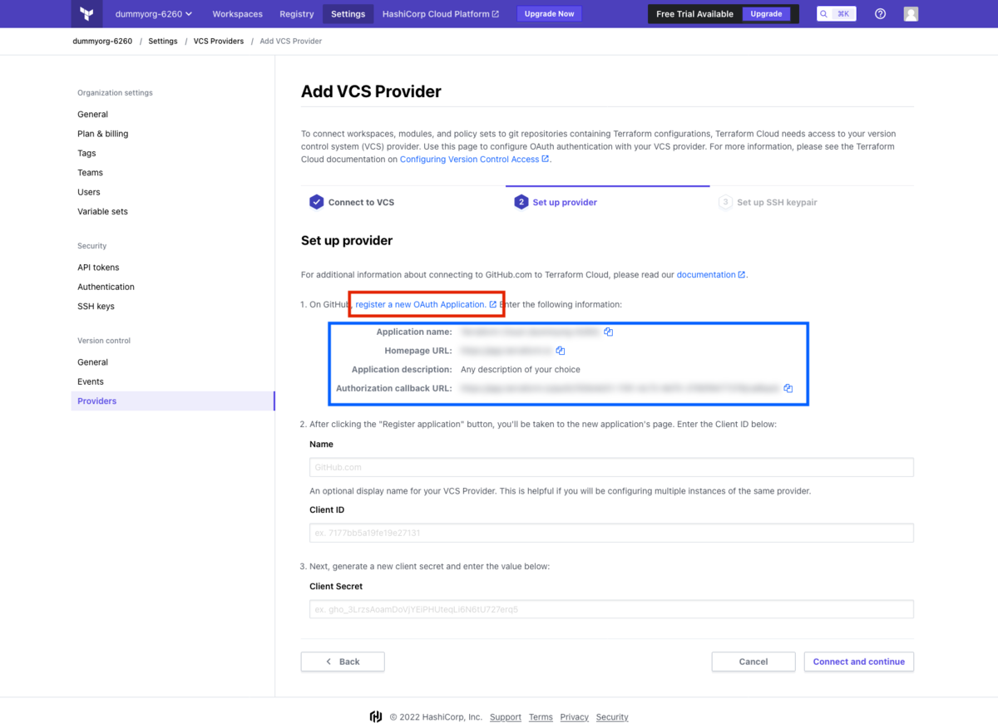Open Users settings page
Image resolution: width=998 pixels, height=723 pixels.
click(89, 192)
